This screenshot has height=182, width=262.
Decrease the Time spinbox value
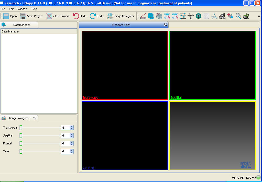coord(71,153)
